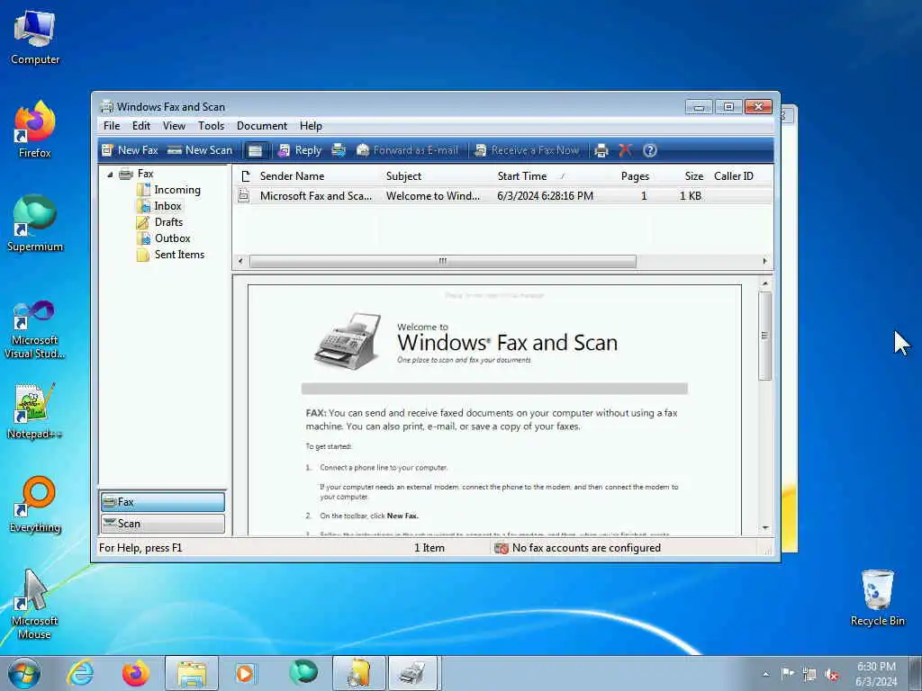This screenshot has height=691, width=922.
Task: Click the Help question mark icon
Action: [650, 150]
